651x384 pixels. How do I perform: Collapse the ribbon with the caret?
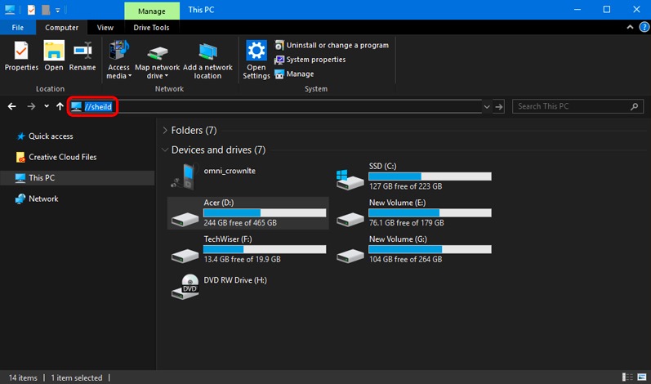pyautogui.click(x=630, y=27)
